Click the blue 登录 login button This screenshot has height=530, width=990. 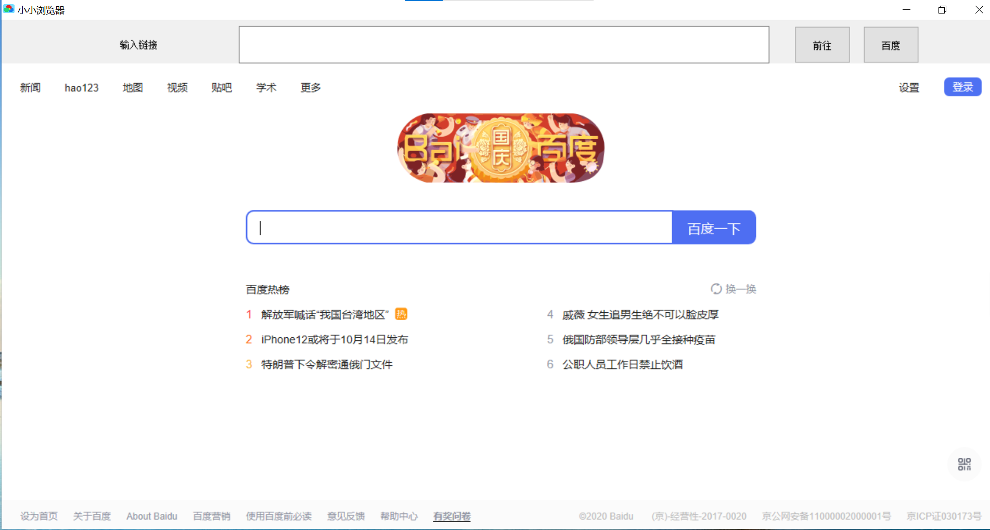963,87
